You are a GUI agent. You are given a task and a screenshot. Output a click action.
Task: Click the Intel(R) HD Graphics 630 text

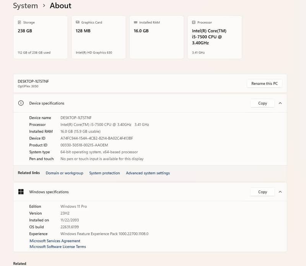point(94,52)
